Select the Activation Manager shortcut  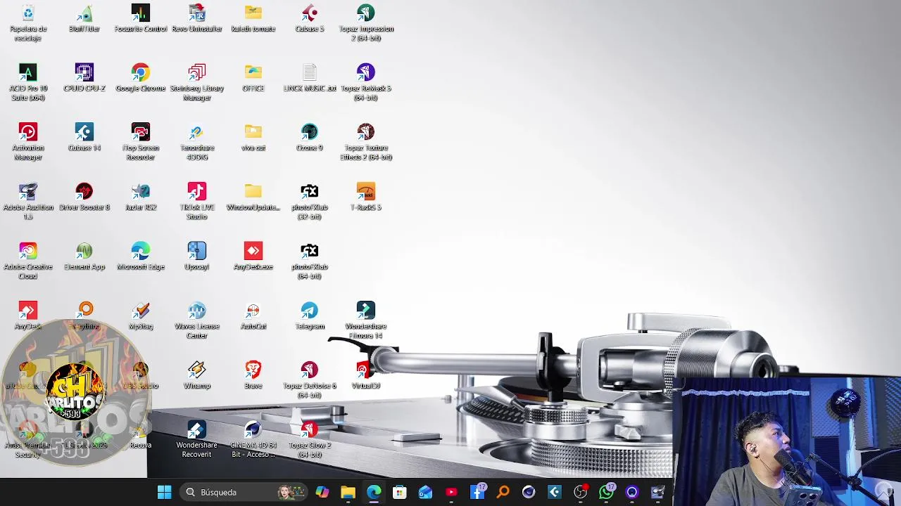[x=28, y=141]
